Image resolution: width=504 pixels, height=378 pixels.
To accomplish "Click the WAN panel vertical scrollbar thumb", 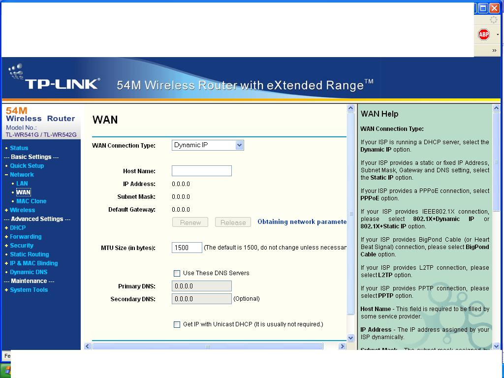I will point(350,214).
